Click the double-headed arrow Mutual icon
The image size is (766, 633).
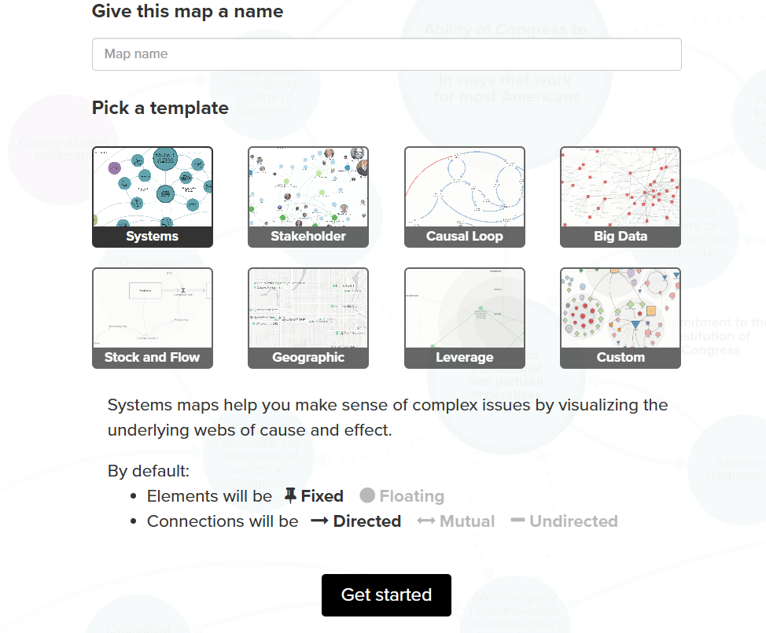click(x=426, y=521)
